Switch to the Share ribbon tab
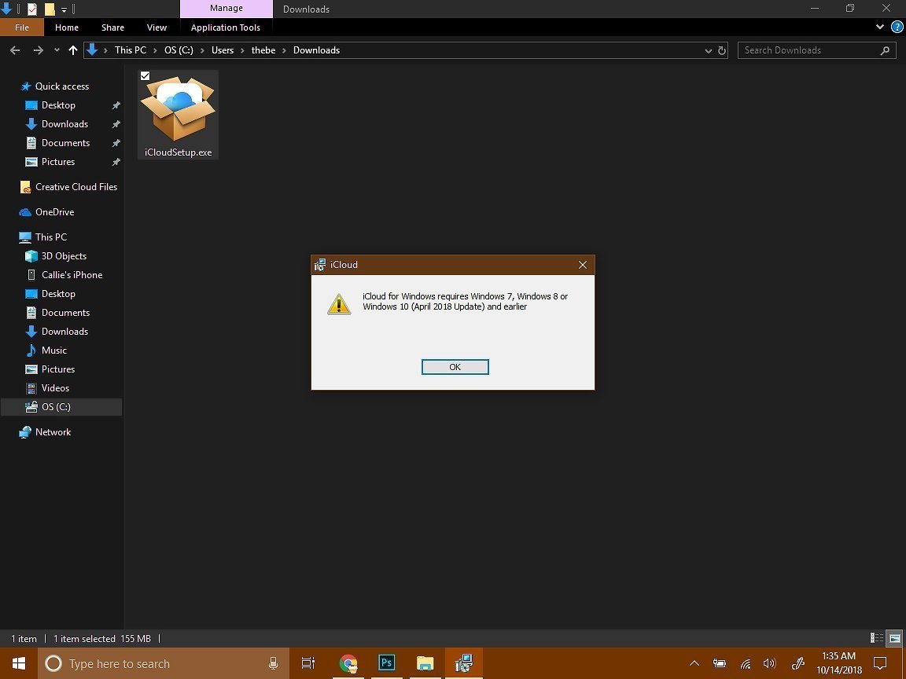Screen dimensions: 906x679 point(112,28)
